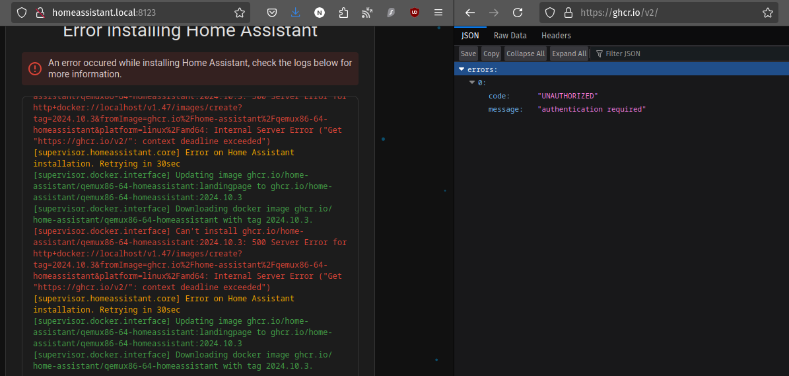
Task: Click the Collapse All button
Action: click(526, 54)
